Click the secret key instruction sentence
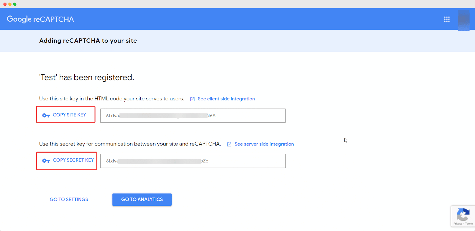This screenshot has width=475, height=231. pyautogui.click(x=130, y=144)
